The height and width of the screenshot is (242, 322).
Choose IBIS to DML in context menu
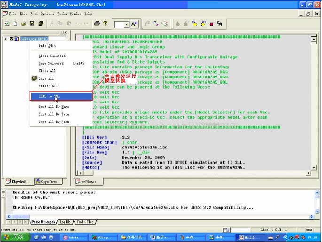(61, 96)
